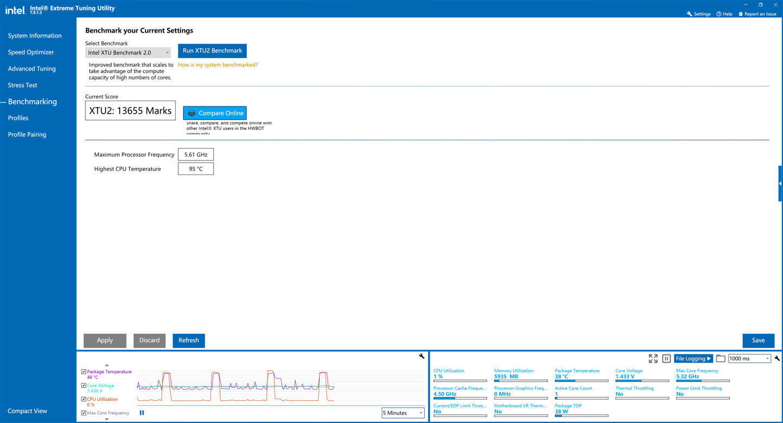Click How is my system benchmarked link
The width and height of the screenshot is (783, 423).
(218, 65)
